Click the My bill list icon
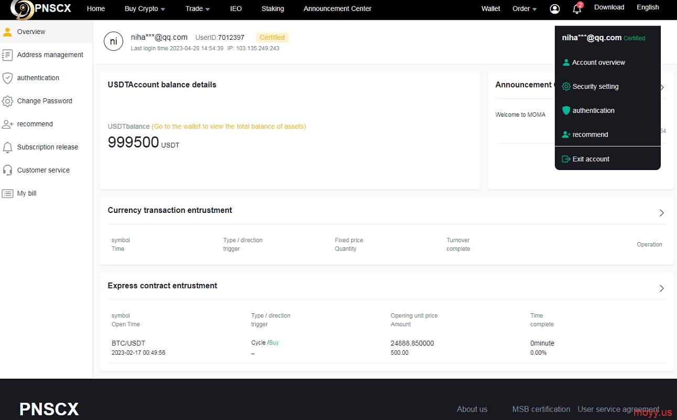 (7, 194)
